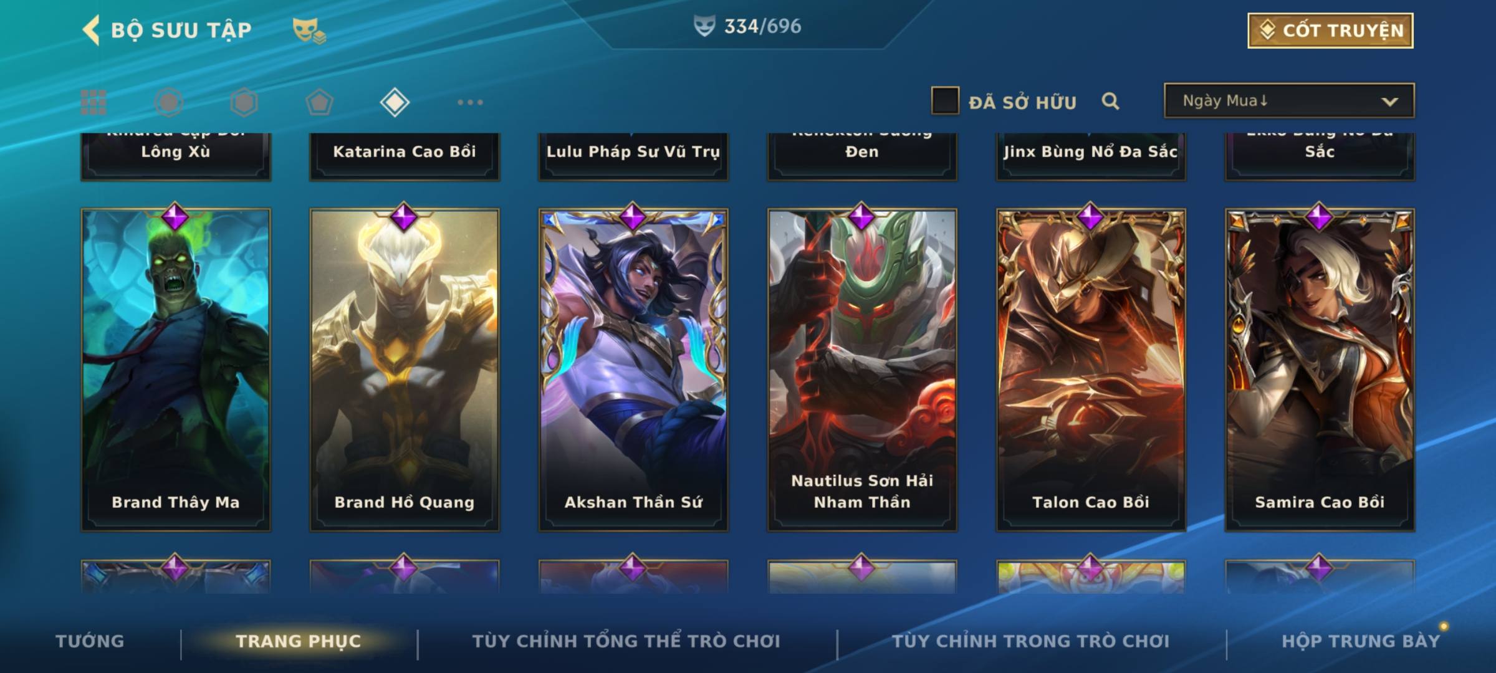
Task: Go back using the Bộ Sưu Tập arrow
Action: [91, 30]
